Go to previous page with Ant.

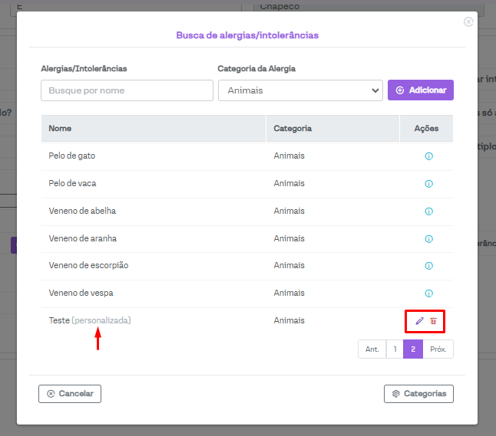[x=372, y=349]
